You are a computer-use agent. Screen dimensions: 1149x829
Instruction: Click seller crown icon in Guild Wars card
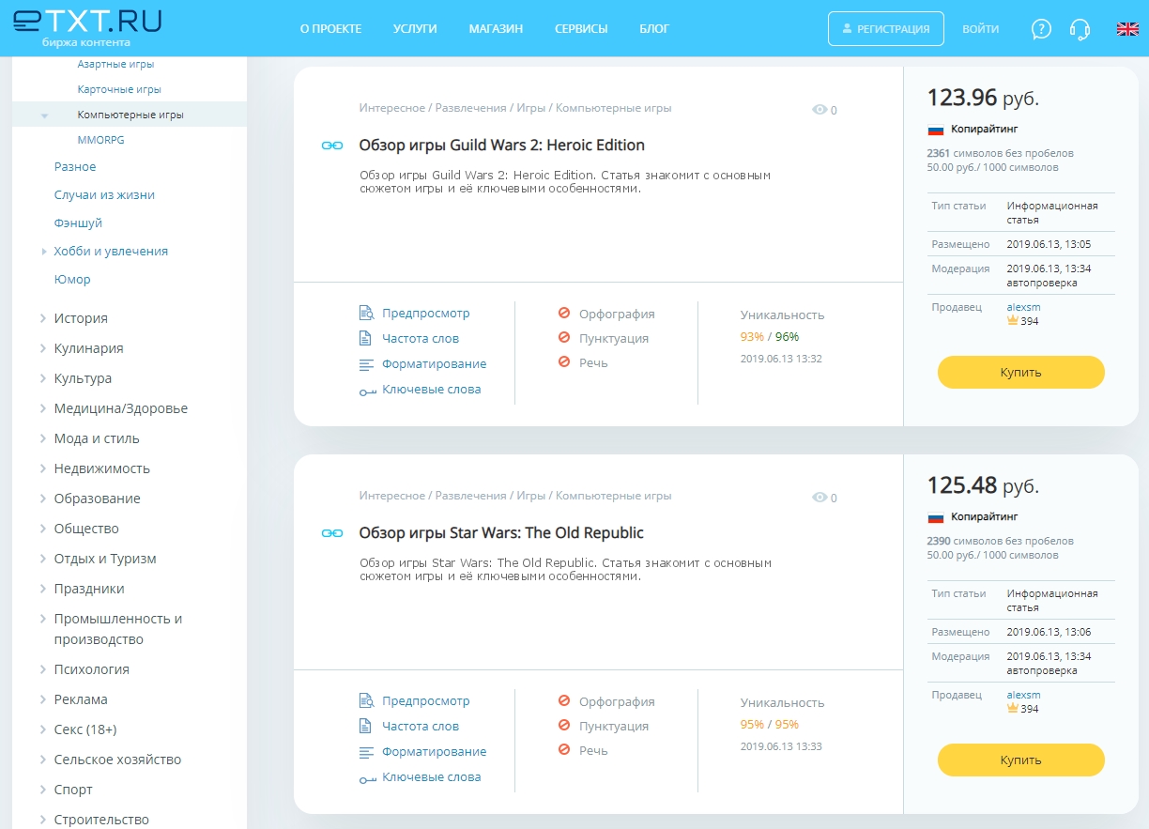pos(1013,320)
